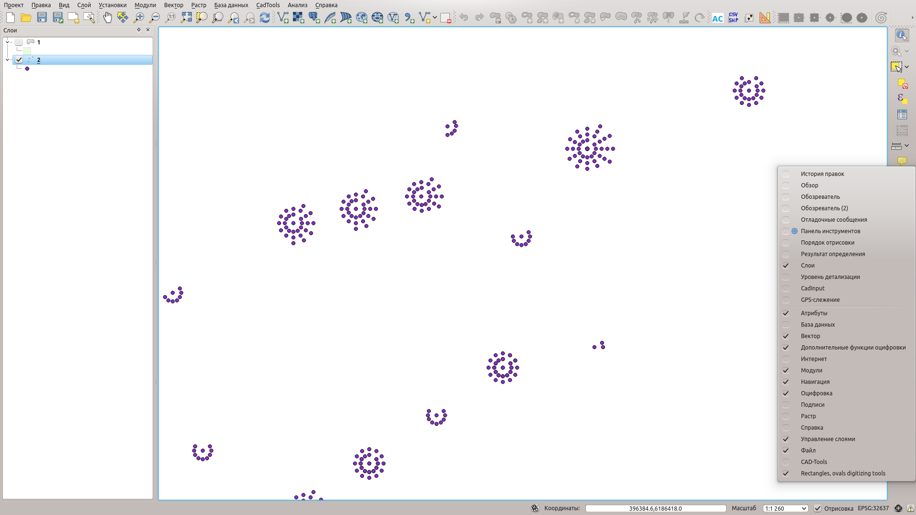Click the Zoom In magnifier icon

point(139,18)
